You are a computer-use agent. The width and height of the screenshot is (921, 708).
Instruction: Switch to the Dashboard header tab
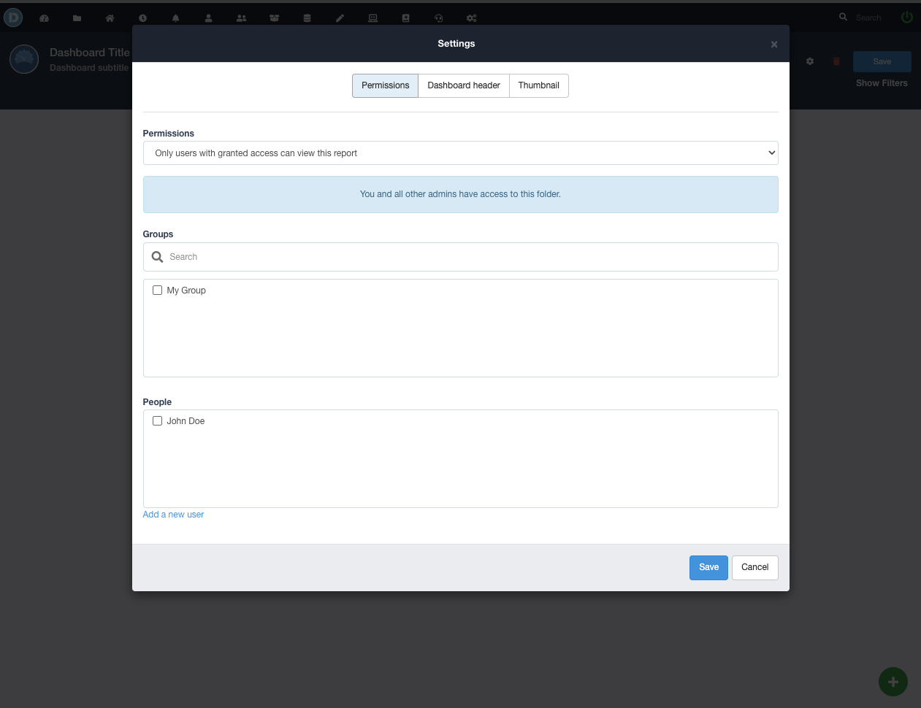[464, 85]
